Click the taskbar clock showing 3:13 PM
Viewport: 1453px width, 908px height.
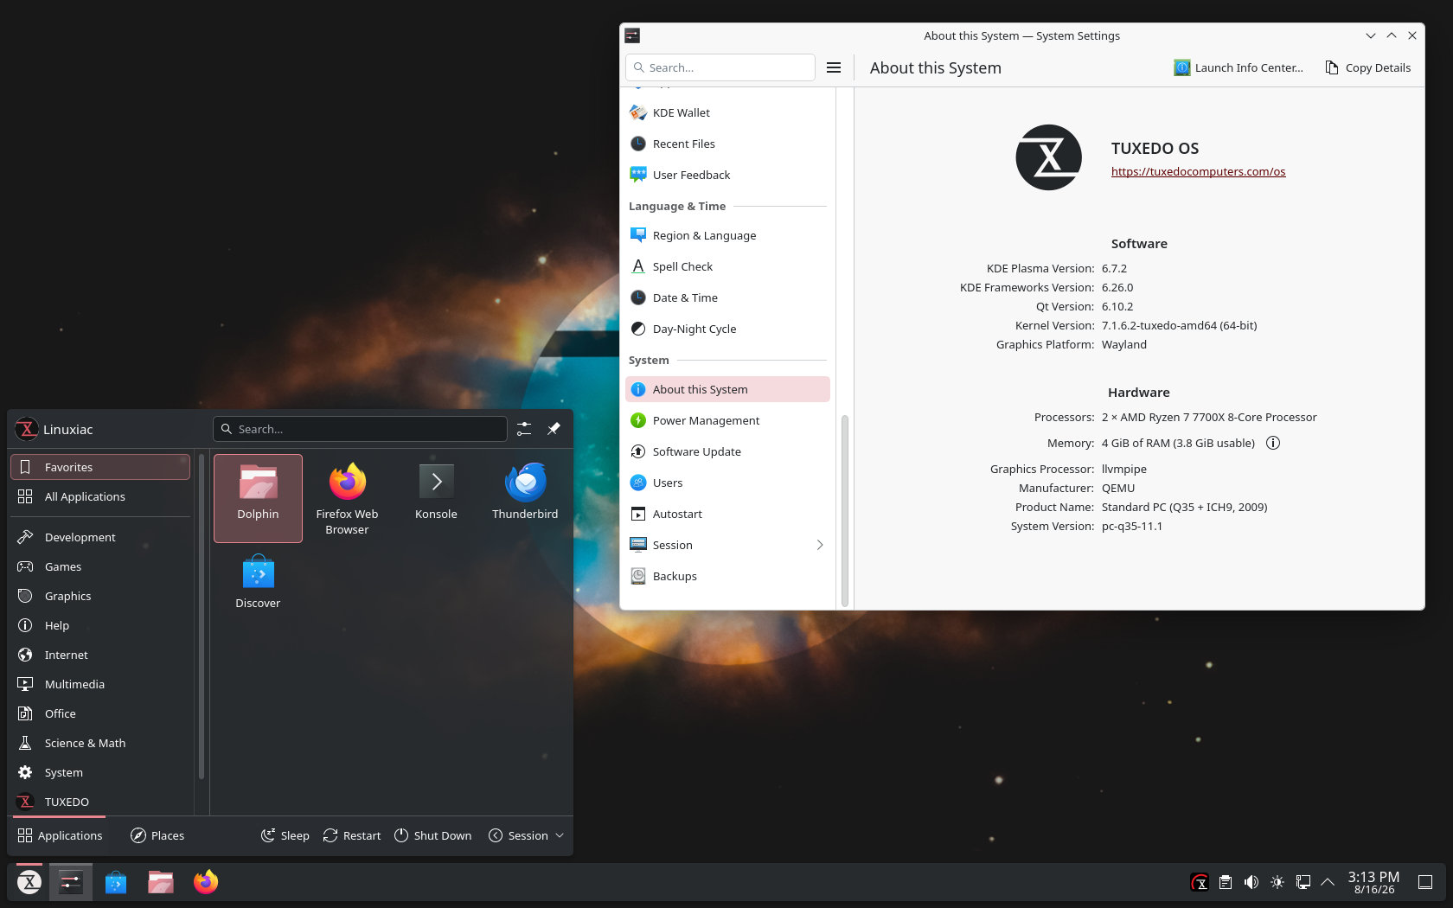[x=1373, y=882]
